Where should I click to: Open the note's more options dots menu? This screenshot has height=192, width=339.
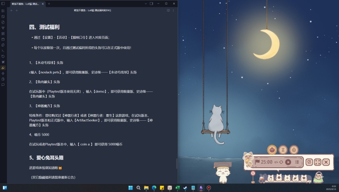(x=173, y=10)
